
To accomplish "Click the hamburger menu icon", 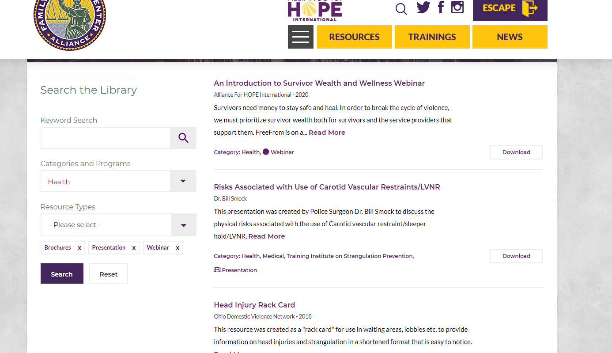I will point(301,37).
